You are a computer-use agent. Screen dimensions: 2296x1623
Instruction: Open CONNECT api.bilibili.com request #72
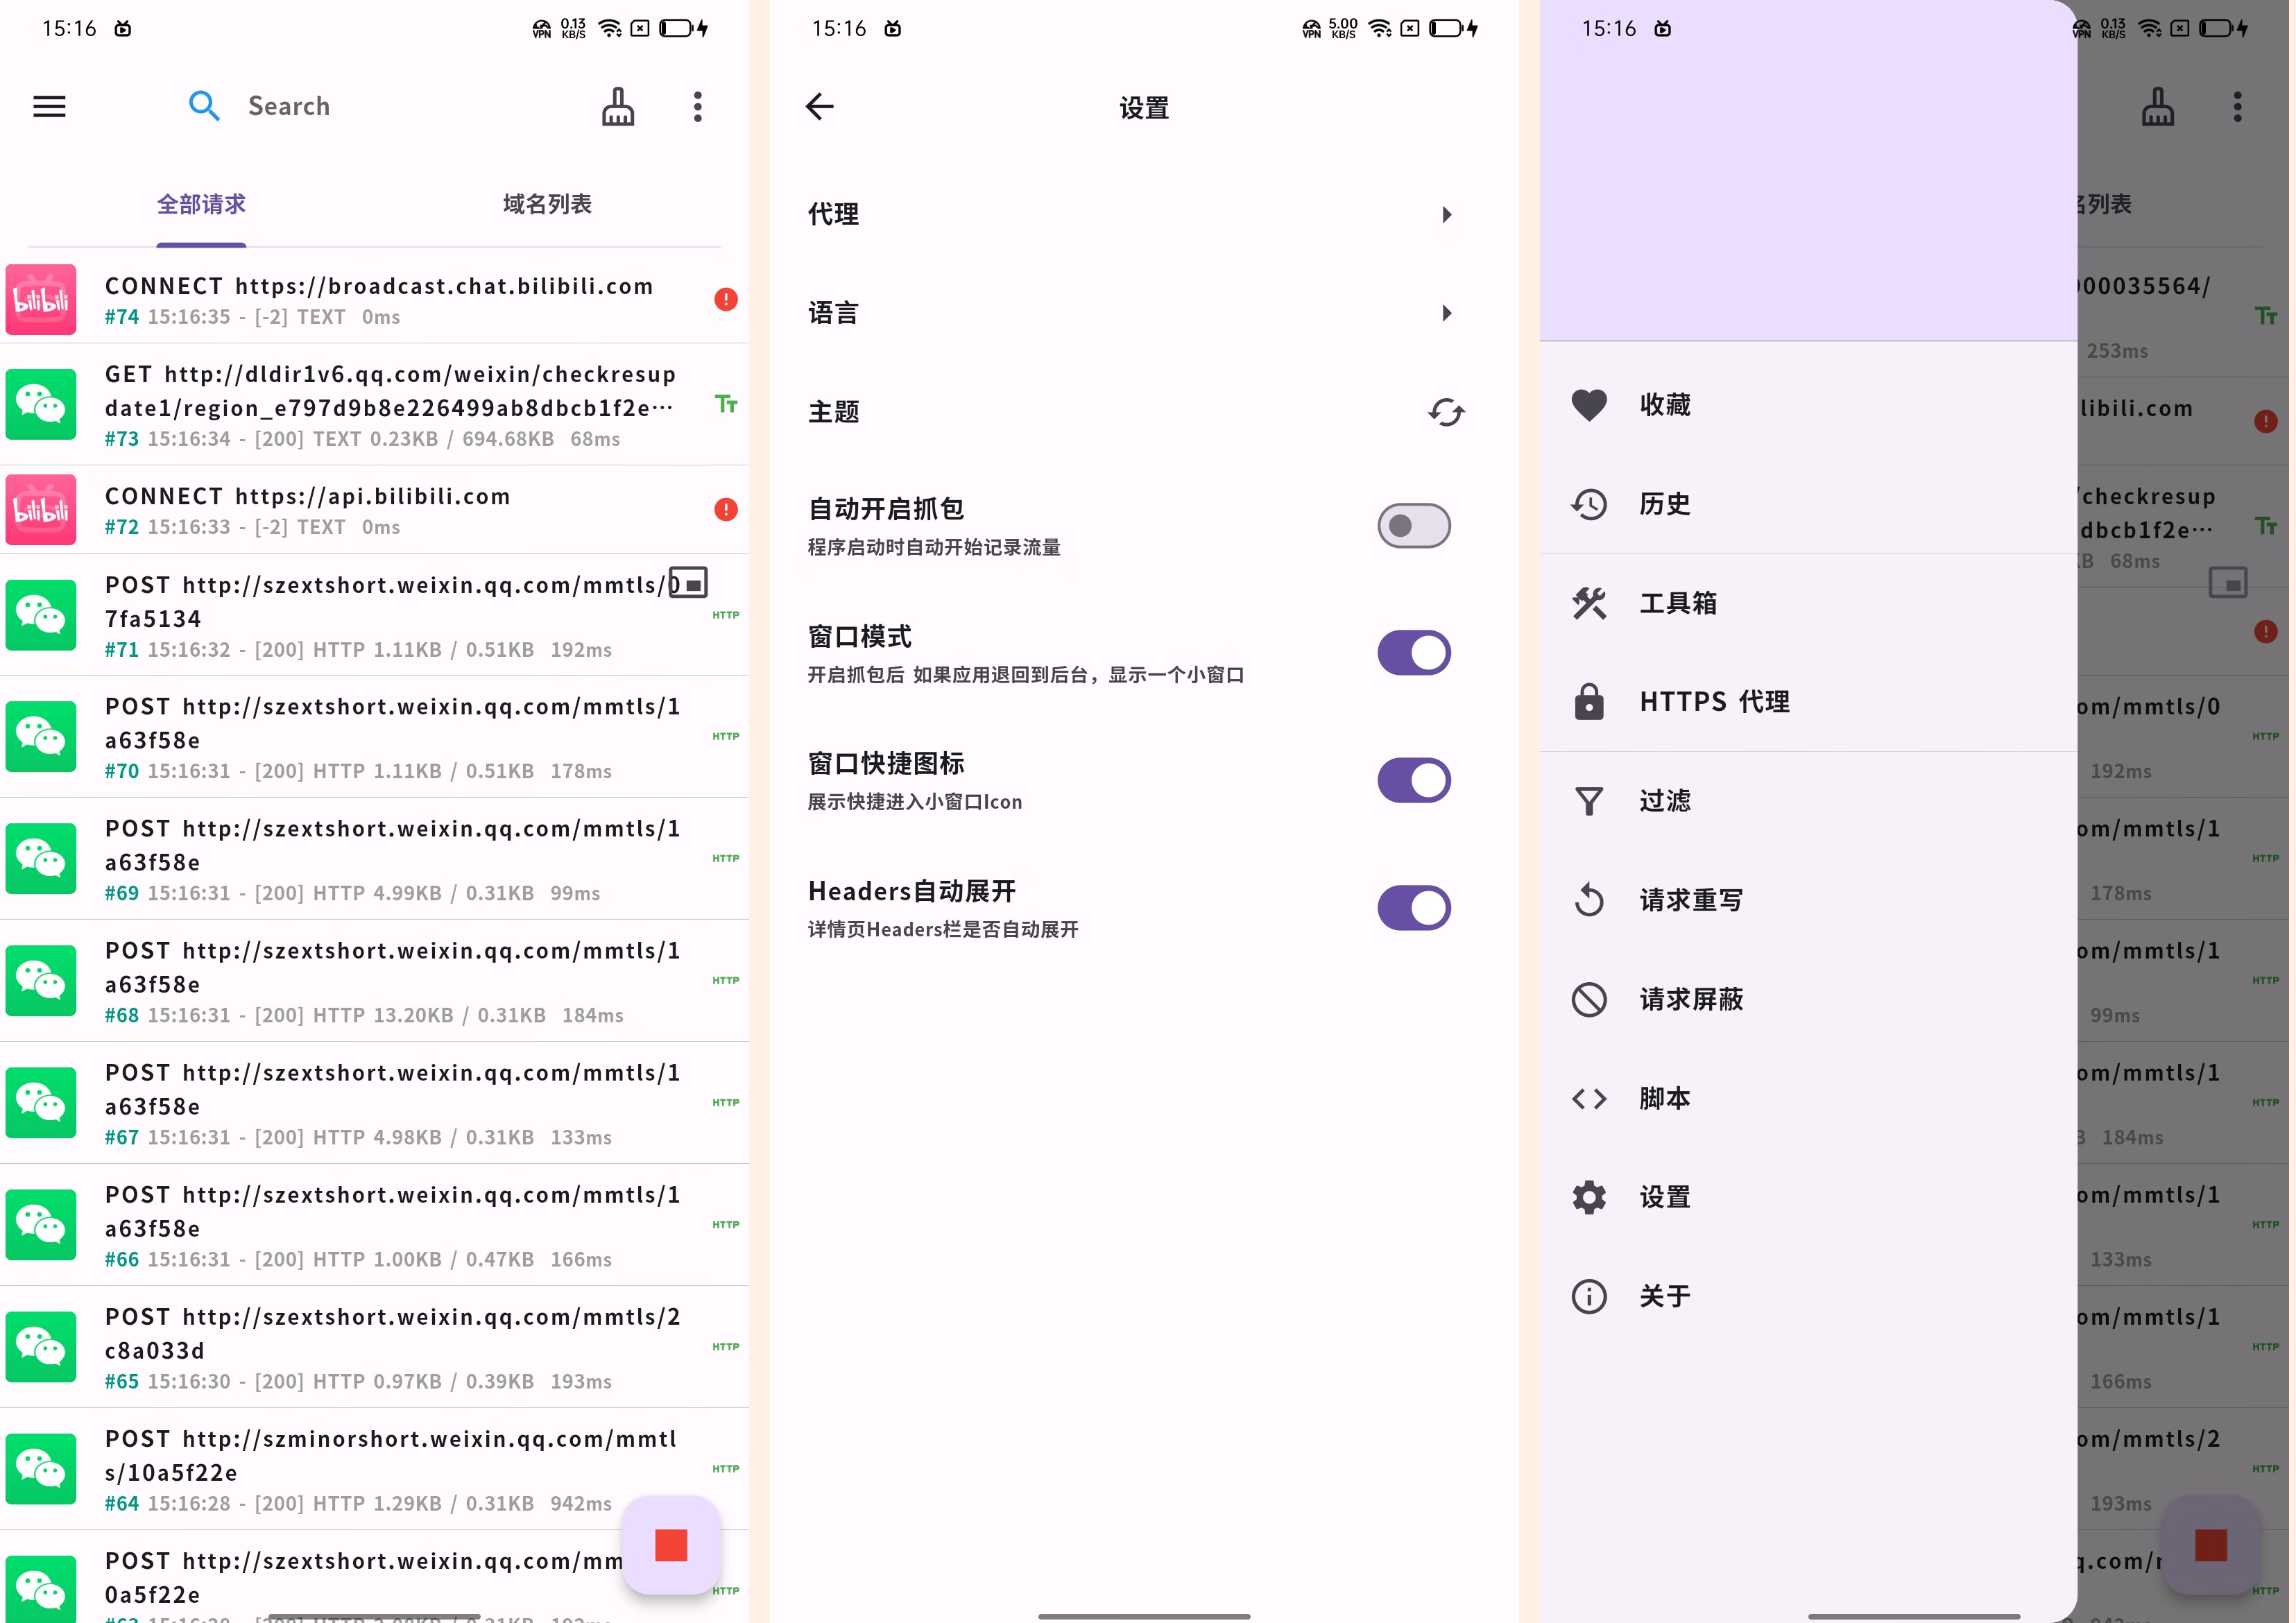[x=375, y=510]
